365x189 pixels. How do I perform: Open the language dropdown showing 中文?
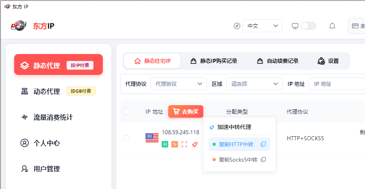(x=262, y=26)
